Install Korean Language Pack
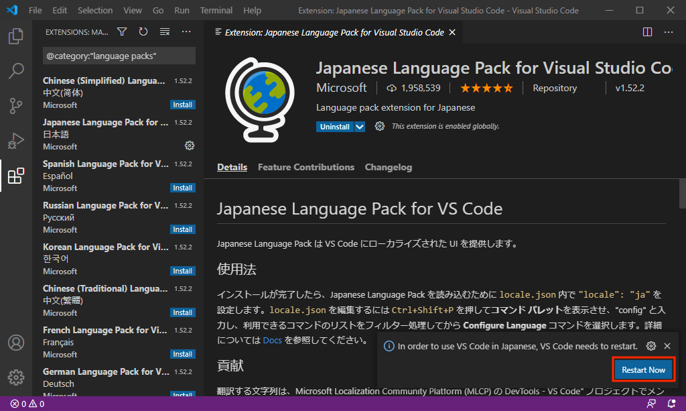 click(x=182, y=271)
